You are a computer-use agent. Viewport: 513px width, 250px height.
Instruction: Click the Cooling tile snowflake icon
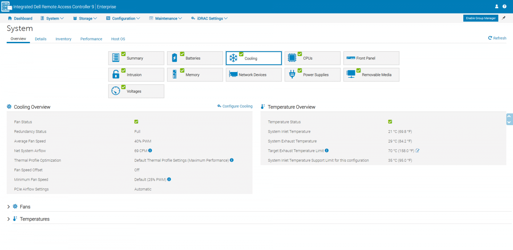[233, 58]
